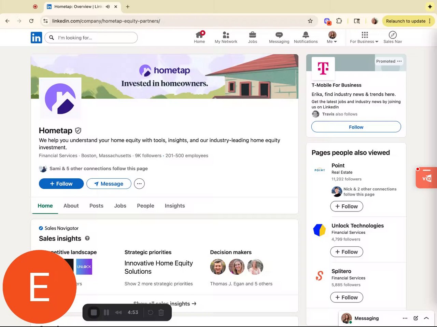Image resolution: width=437 pixels, height=327 pixels.
Task: Click Show 2 more strategic priorities
Action: [x=159, y=284]
